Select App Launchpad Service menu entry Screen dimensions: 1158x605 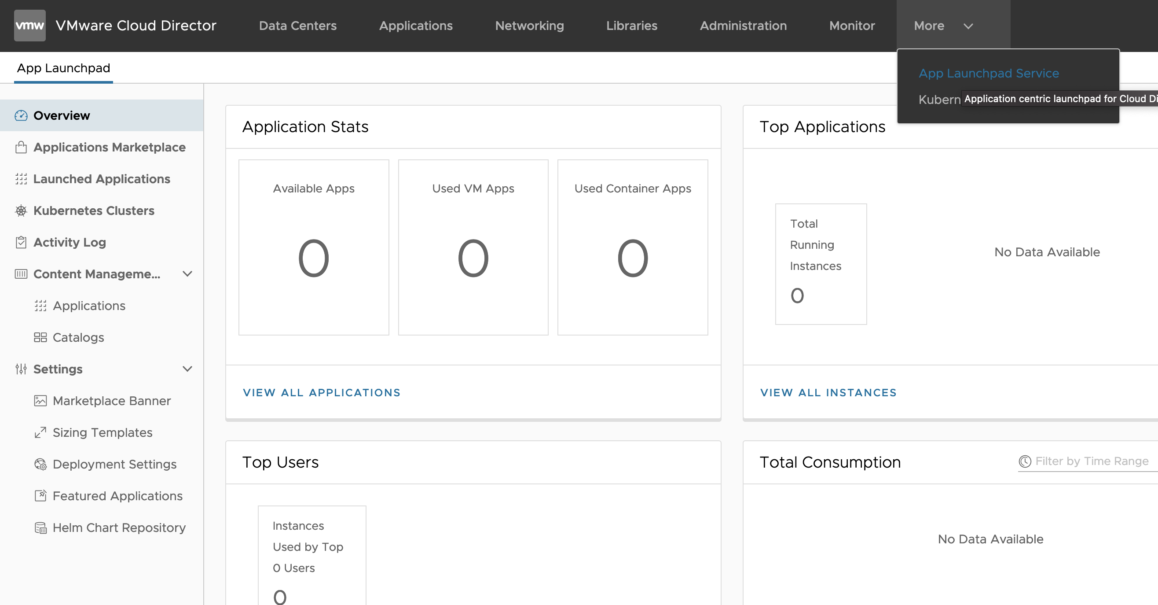(x=988, y=74)
